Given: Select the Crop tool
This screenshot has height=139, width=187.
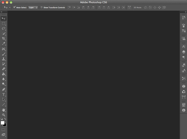Looking at the screenshot, I should pos(4,39).
